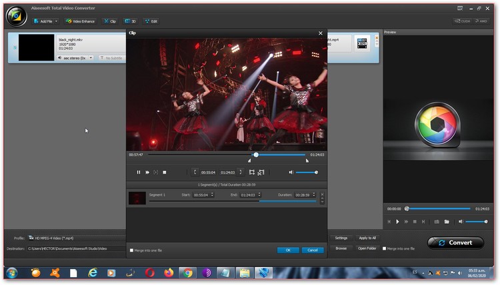This screenshot has height=285, width=500.
Task: Play the video in the Preview panel
Action: (x=397, y=222)
